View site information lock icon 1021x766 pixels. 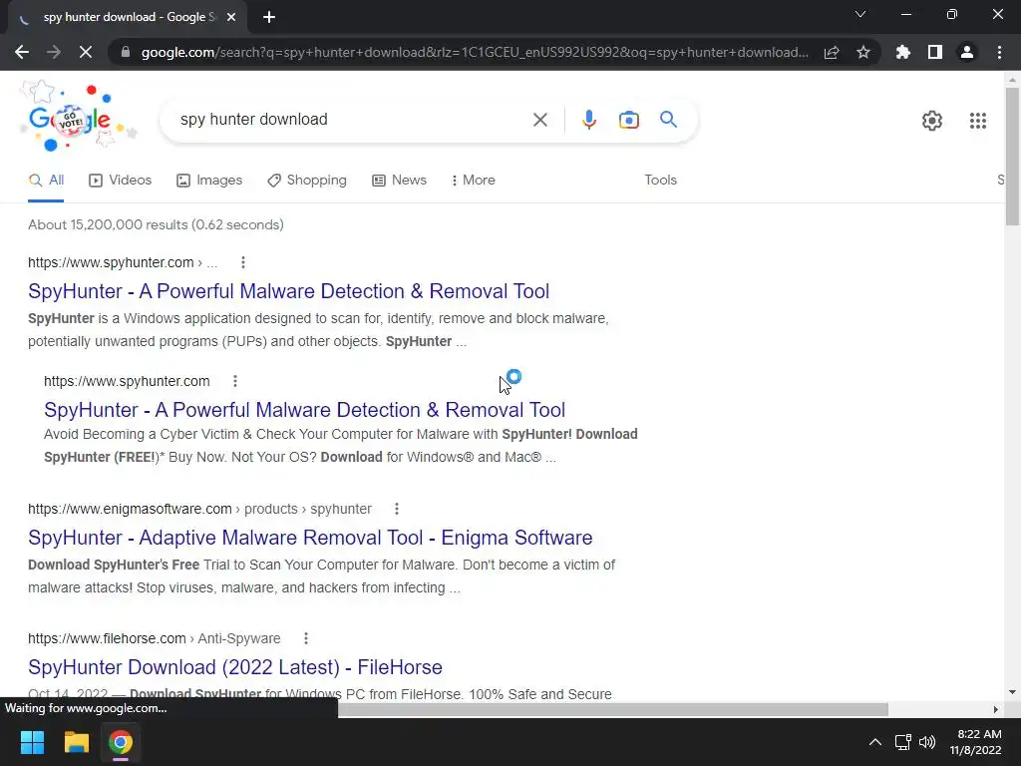pyautogui.click(x=126, y=52)
